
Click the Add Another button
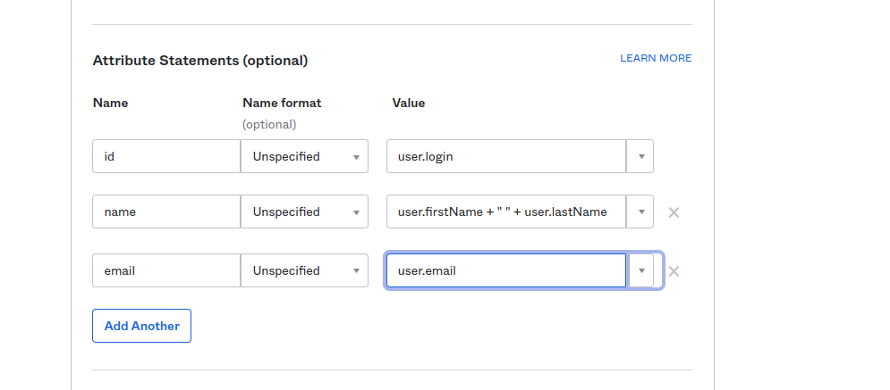coord(141,326)
